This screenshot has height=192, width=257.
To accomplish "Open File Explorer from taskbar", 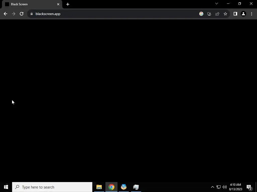I will 99,187.
